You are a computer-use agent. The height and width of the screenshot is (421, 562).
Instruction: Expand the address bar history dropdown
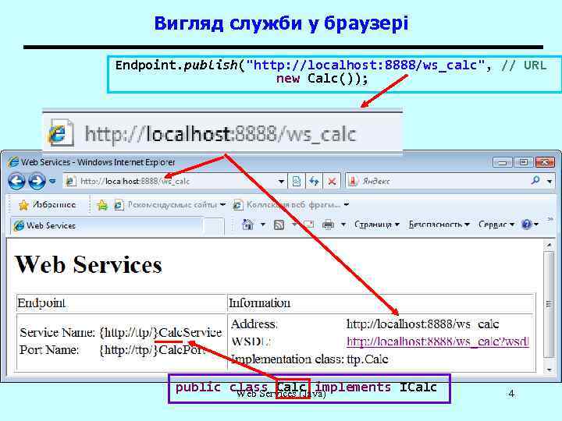coord(281,182)
